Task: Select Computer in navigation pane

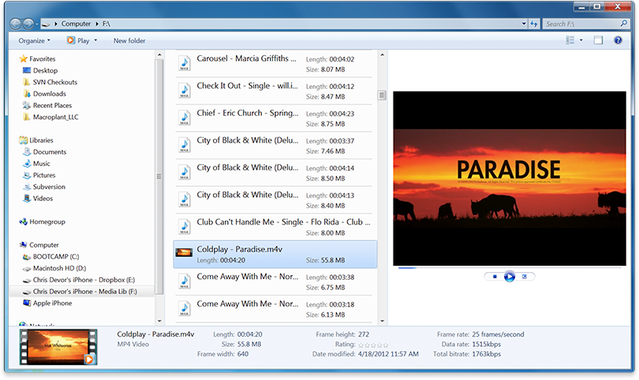Action: point(39,245)
